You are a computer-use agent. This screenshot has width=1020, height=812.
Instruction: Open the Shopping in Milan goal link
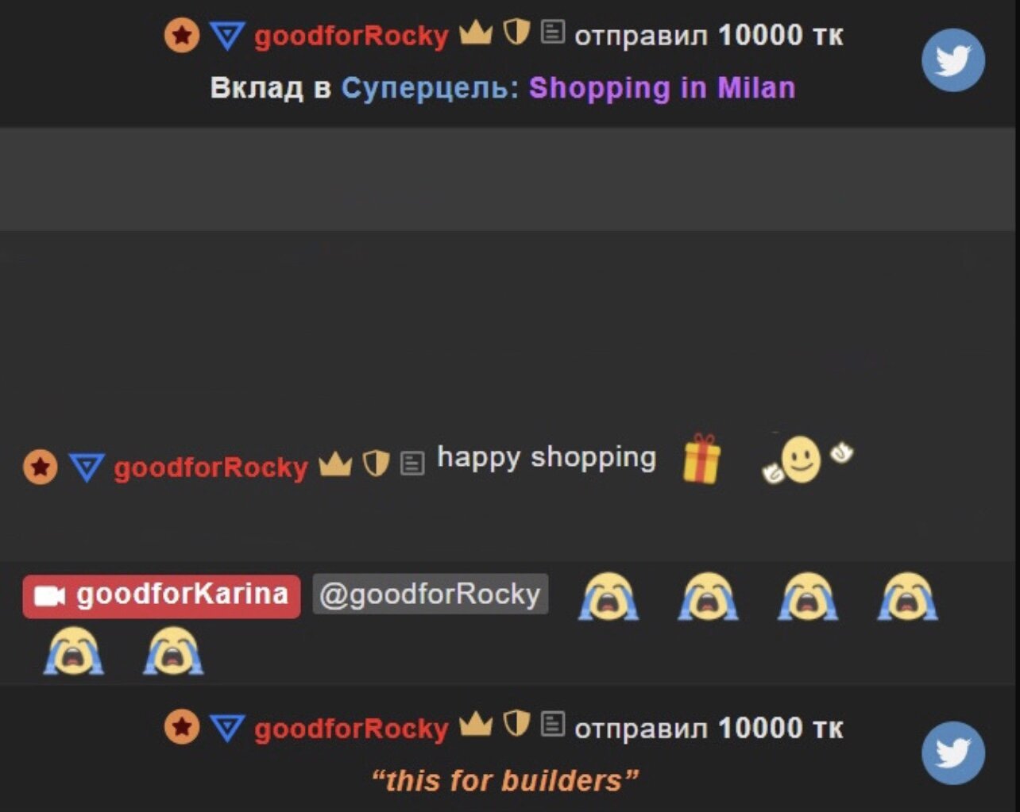click(662, 87)
